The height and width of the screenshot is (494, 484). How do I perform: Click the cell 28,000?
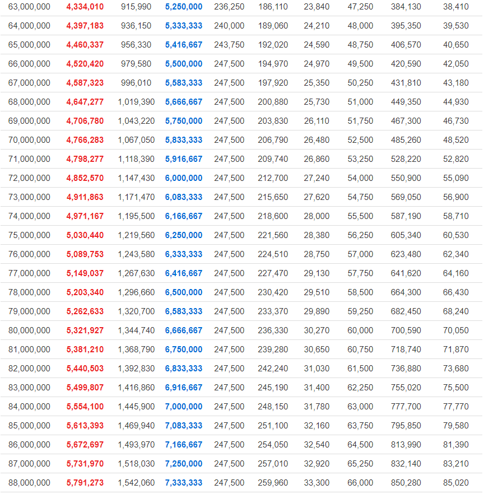point(317,216)
